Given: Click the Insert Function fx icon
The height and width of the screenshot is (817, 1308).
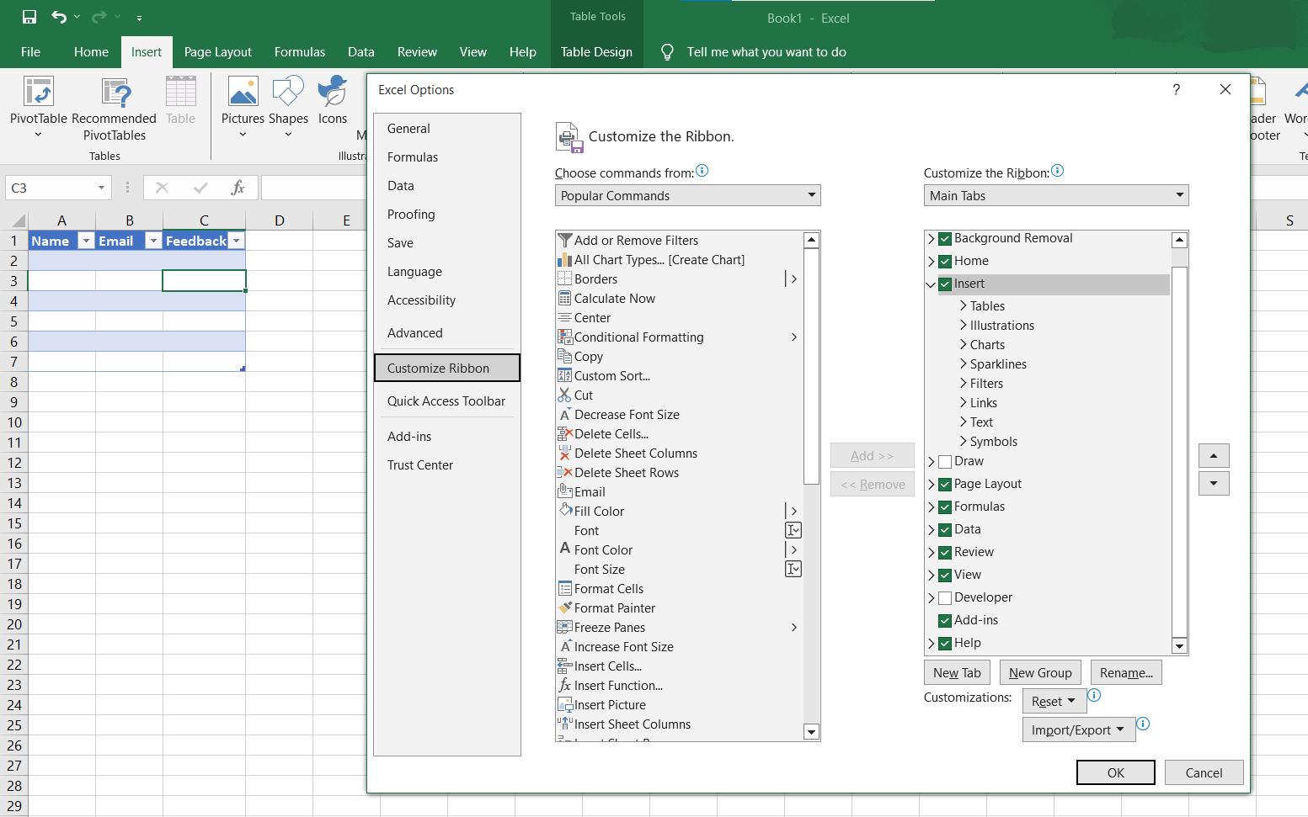Looking at the screenshot, I should pos(238,188).
